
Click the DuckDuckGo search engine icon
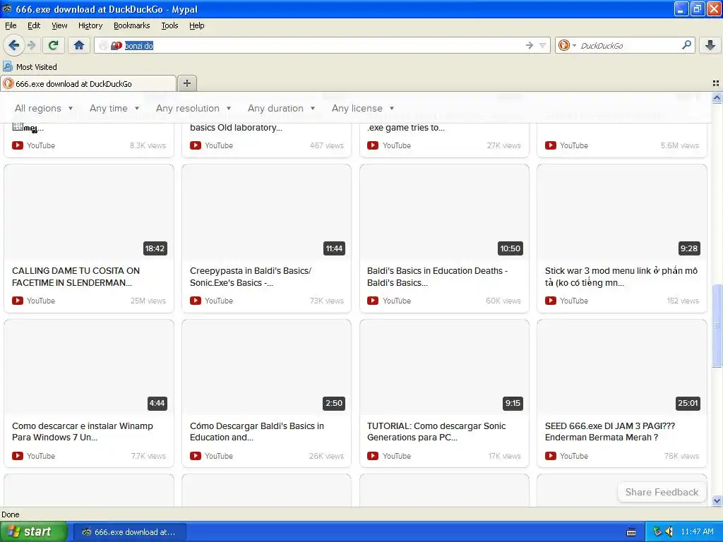[563, 45]
